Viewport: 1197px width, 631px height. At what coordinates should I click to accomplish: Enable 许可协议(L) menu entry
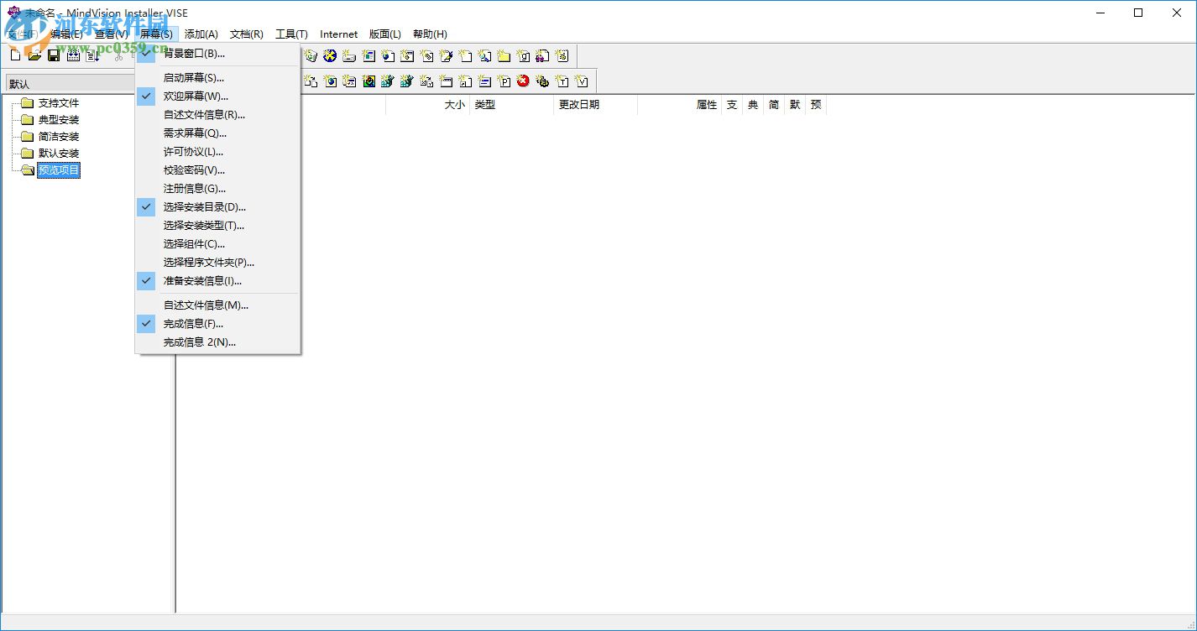tap(217, 152)
